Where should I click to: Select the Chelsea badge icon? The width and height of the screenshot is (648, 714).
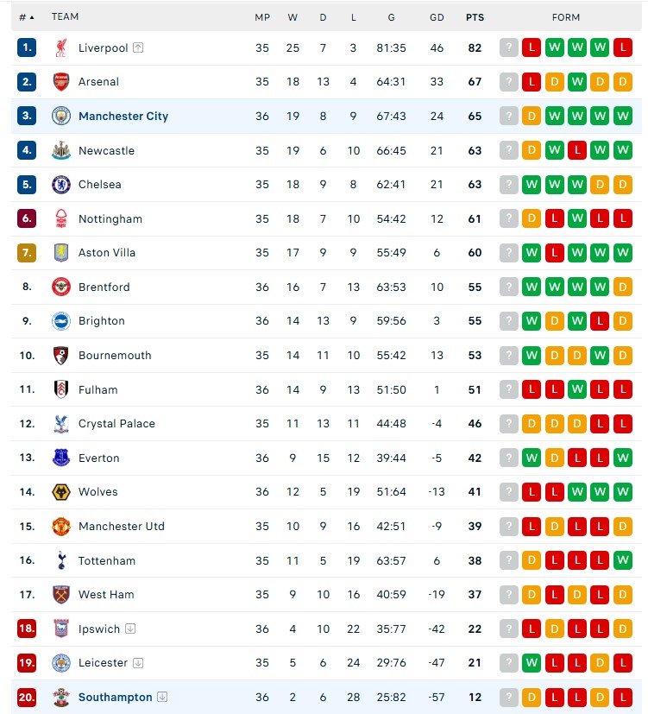pyautogui.click(x=61, y=185)
